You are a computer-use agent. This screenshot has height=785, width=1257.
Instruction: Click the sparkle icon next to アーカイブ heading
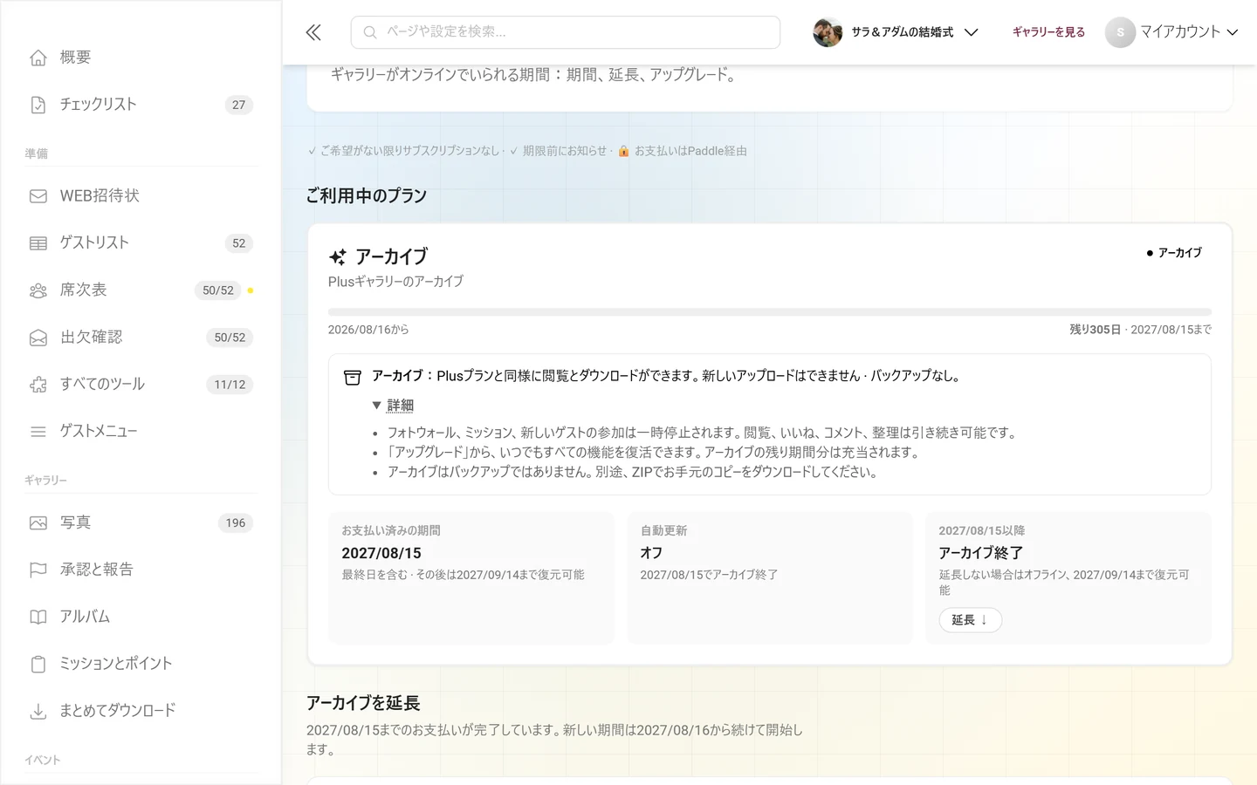pos(338,257)
